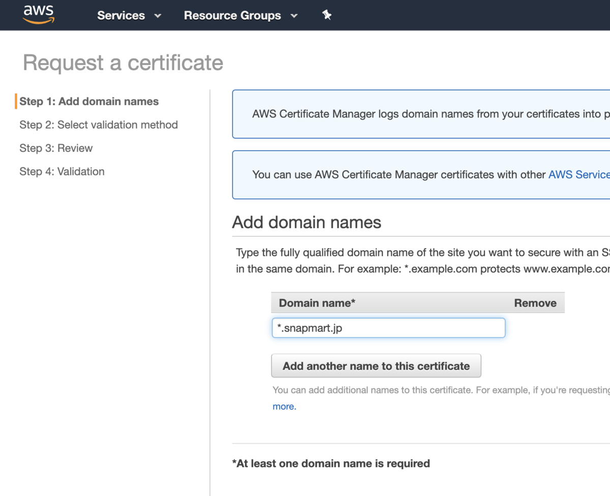The image size is (610, 496).
Task: Click the *.snapmart.jp domain name field
Action: point(388,328)
